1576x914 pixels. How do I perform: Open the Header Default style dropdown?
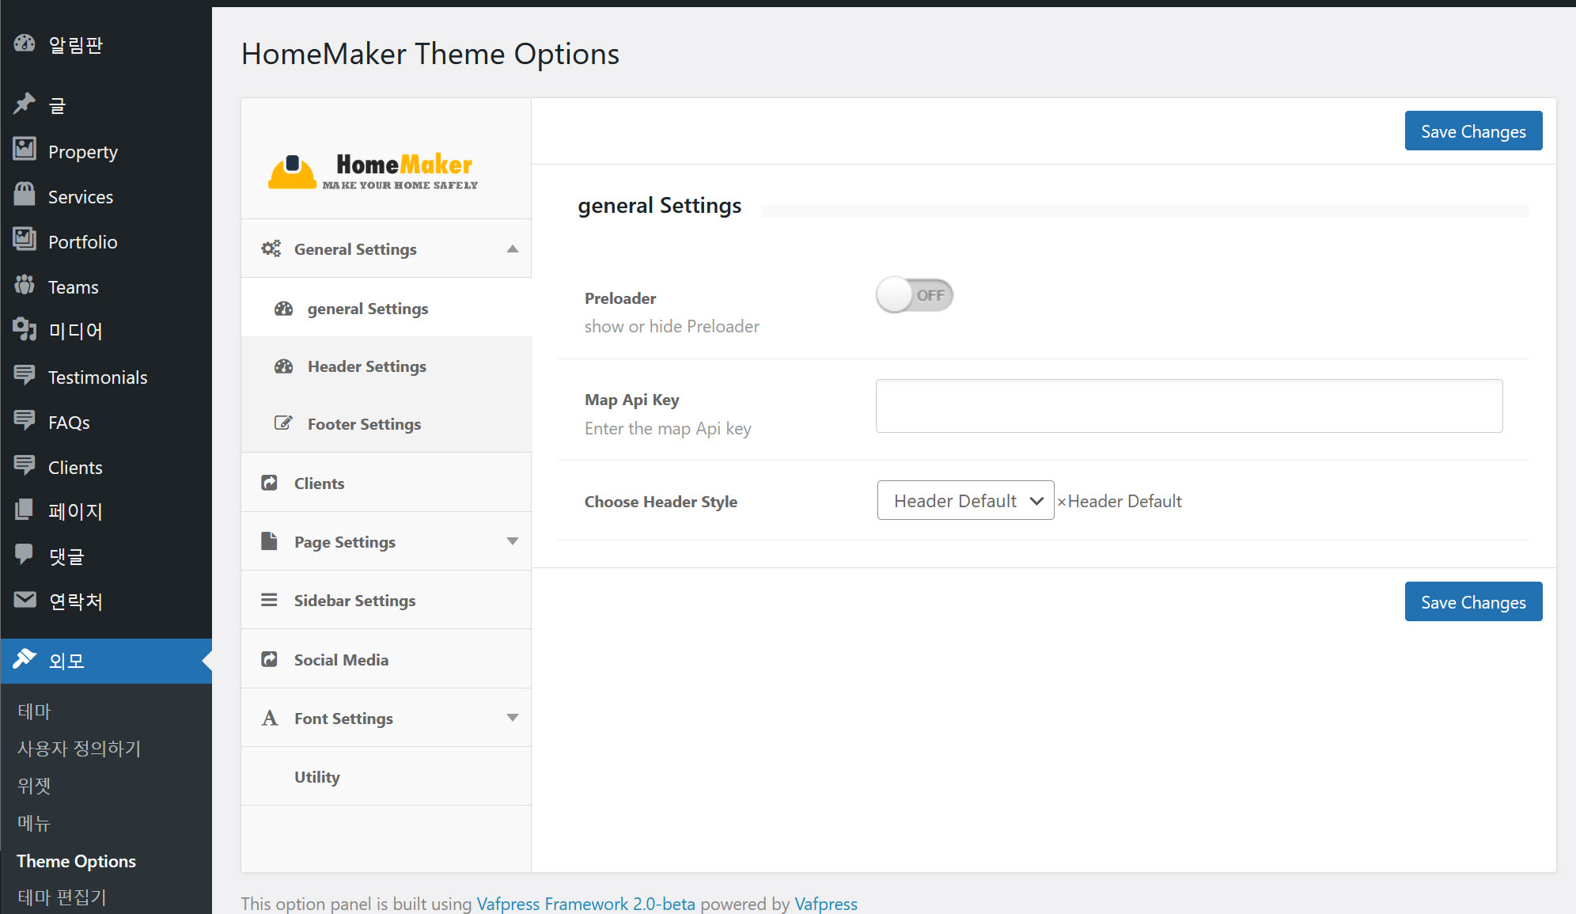(965, 500)
